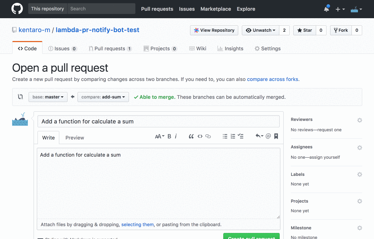Image resolution: width=374 pixels, height=239 pixels.
Task: Fork this repository
Action: 341,30
